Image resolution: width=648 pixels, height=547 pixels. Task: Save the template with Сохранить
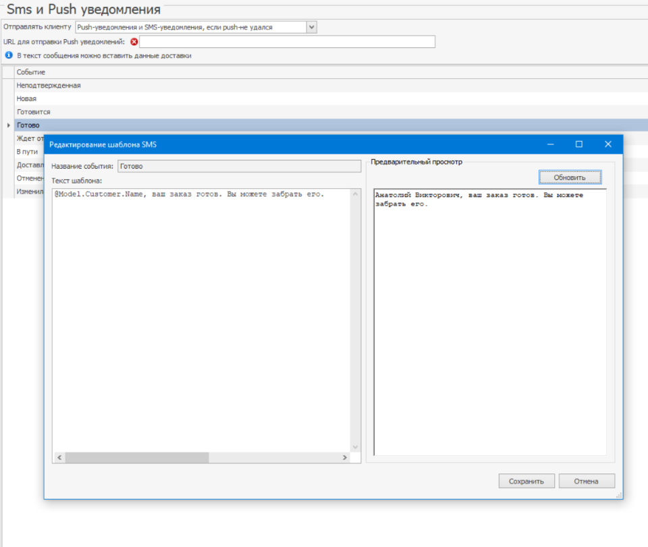(x=526, y=482)
